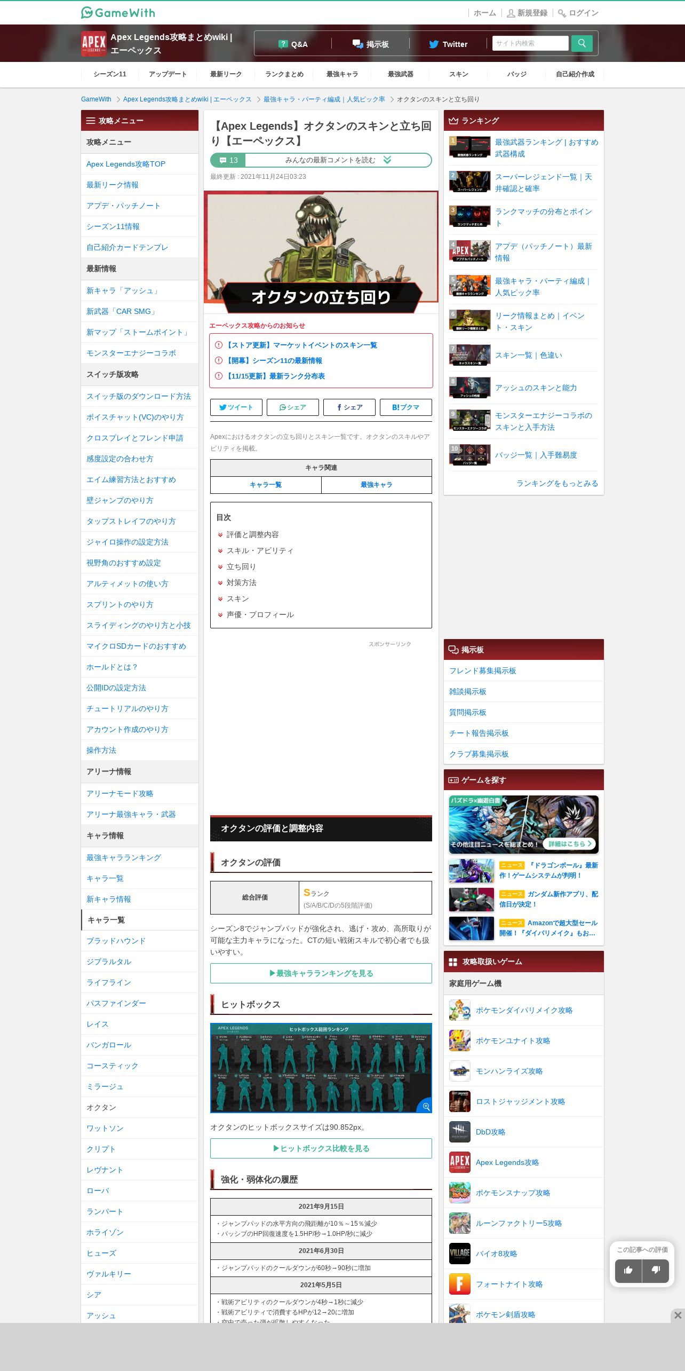Share via the LINE シェア button
Viewport: 685px width, 1371px height.
coord(293,407)
